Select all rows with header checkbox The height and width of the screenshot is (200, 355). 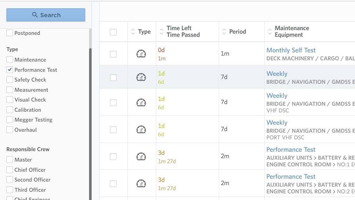click(113, 32)
